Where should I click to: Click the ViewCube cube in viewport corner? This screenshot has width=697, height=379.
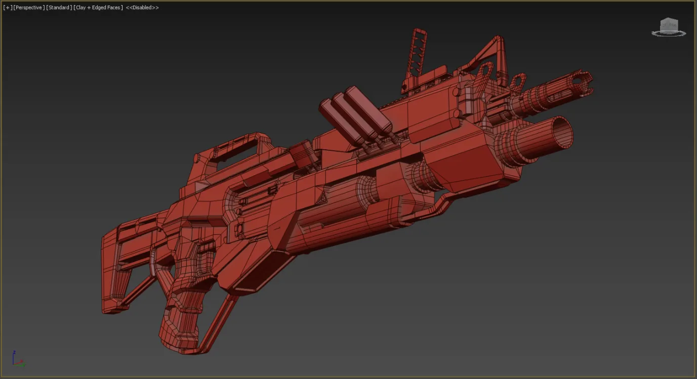point(669,24)
